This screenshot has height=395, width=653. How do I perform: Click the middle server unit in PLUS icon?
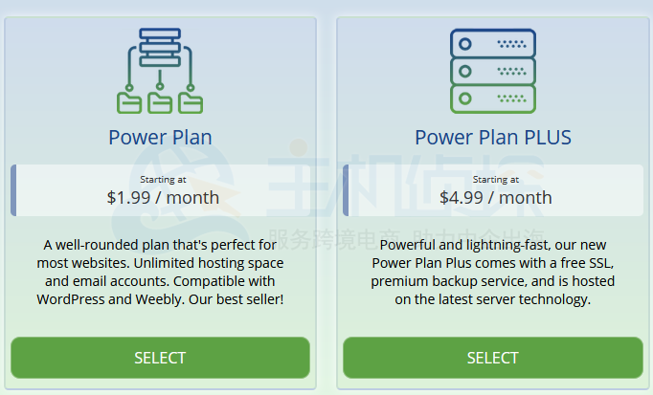pyautogui.click(x=492, y=71)
